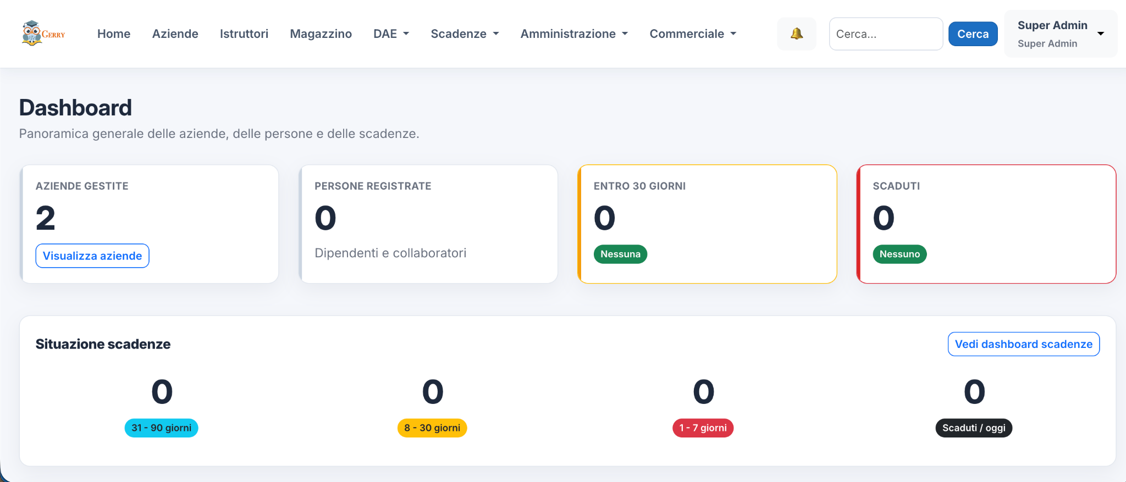
Task: Expand the Scadenze dropdown menu
Action: pos(465,34)
